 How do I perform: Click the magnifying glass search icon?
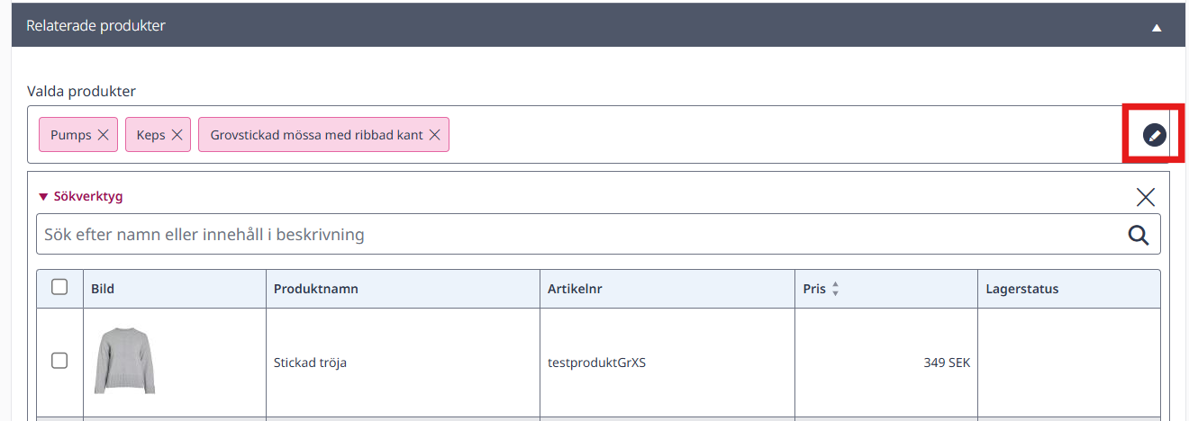click(x=1139, y=235)
